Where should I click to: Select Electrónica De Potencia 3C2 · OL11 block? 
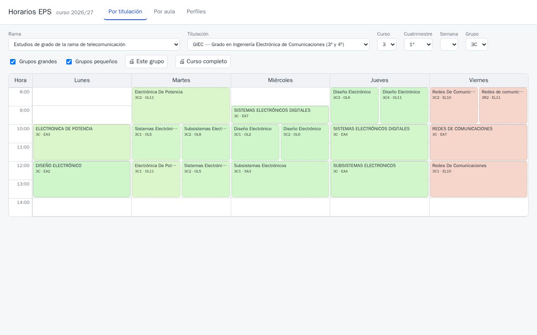181,106
